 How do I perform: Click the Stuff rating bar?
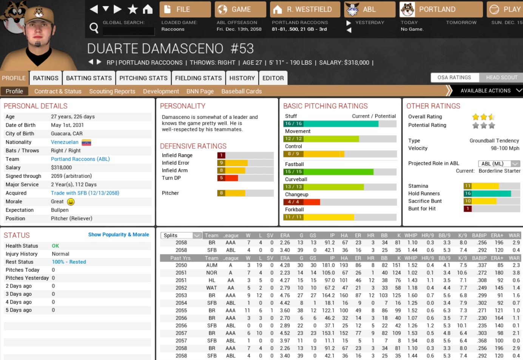[339, 124]
